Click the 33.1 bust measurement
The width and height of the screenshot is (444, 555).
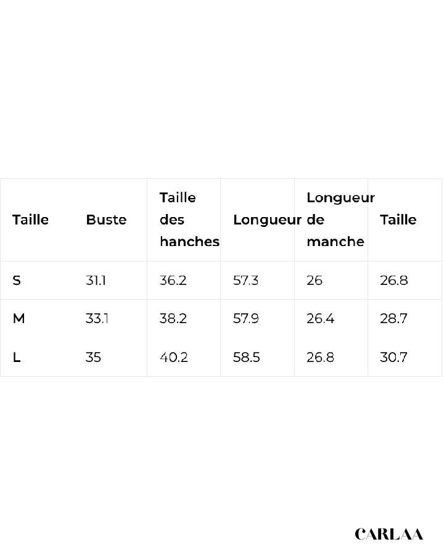[97, 319]
